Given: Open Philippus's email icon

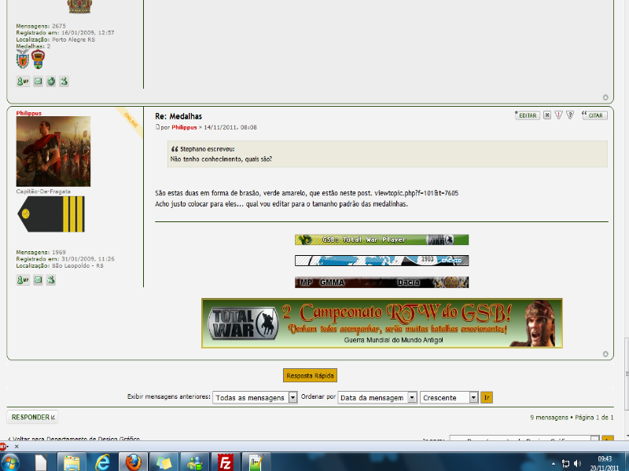Looking at the screenshot, I should click(x=38, y=279).
